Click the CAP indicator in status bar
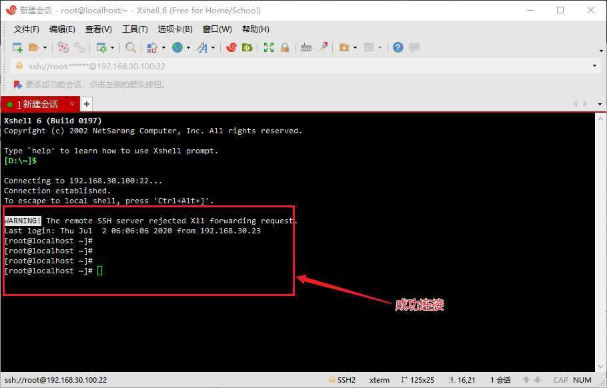 coord(561,380)
